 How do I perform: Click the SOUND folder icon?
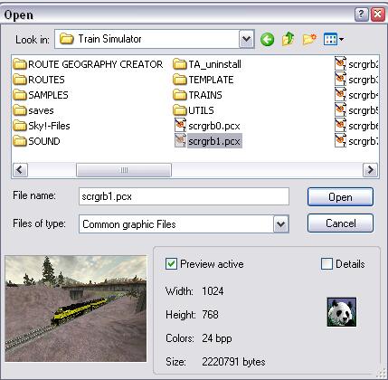(20, 141)
